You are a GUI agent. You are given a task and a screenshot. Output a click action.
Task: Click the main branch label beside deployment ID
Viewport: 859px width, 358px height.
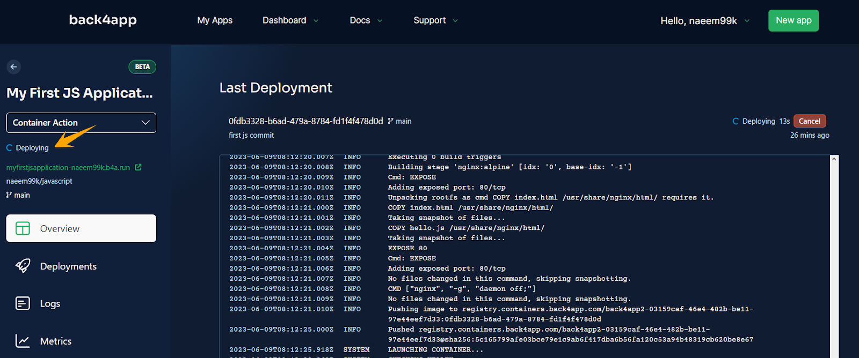404,121
